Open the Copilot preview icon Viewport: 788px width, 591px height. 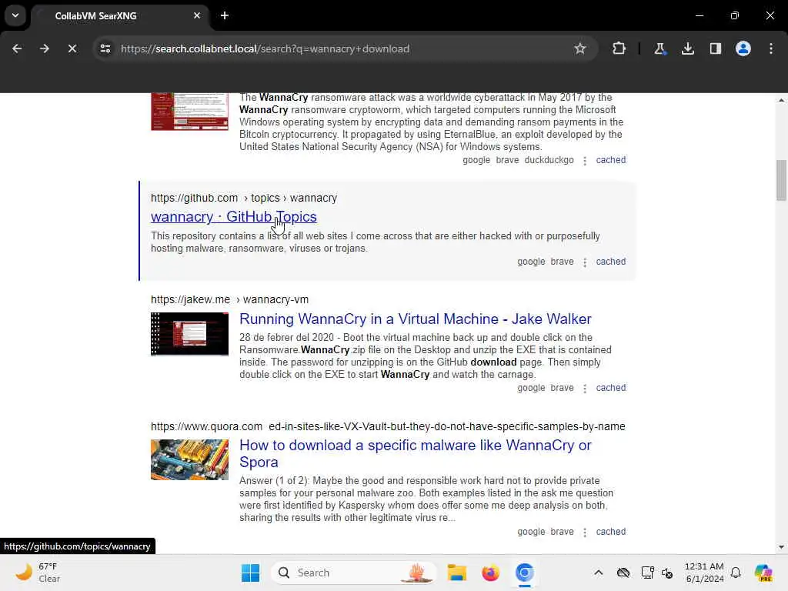tap(763, 573)
